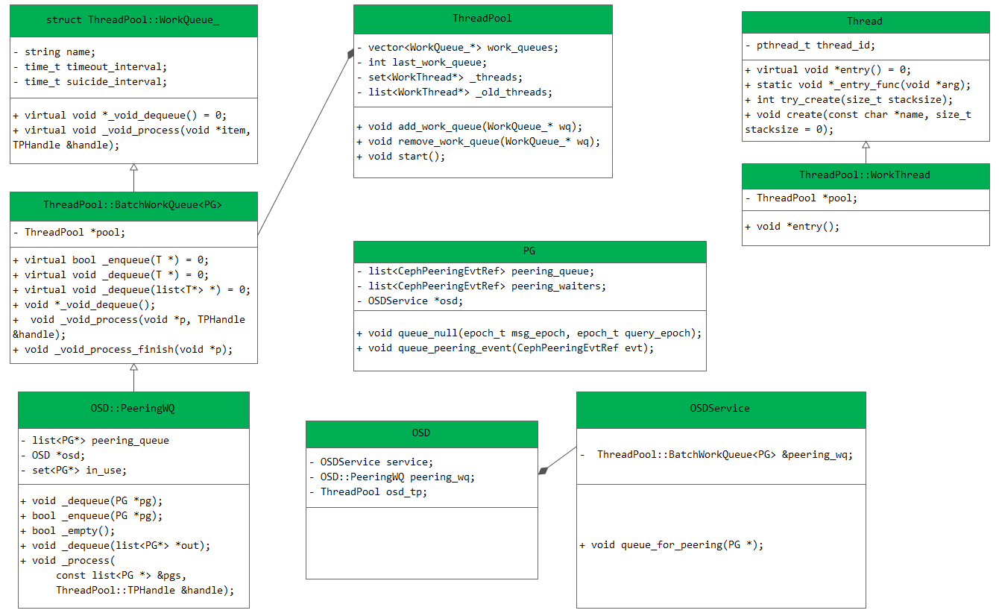Click 'list<PG*> peering_queue' in PeeringWQ
This screenshot has width=999, height=616.
[x=95, y=440]
